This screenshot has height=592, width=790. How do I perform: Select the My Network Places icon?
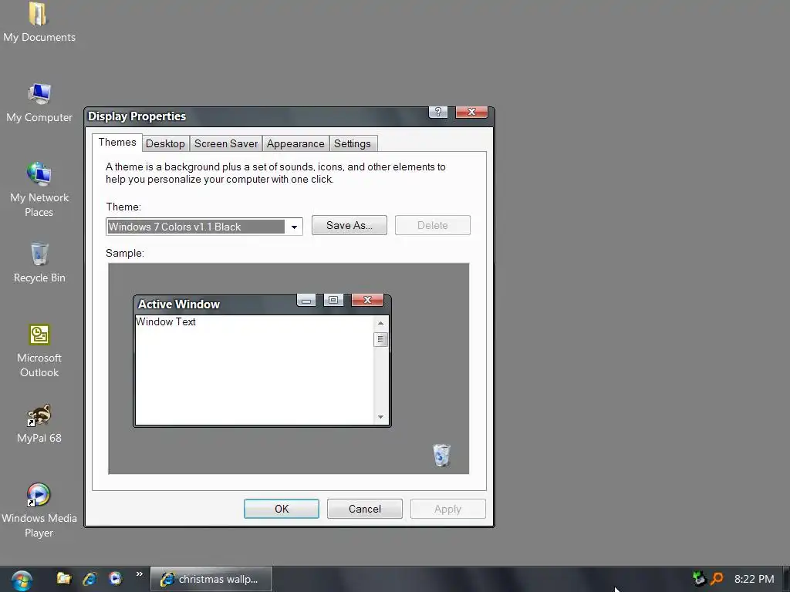pos(39,190)
